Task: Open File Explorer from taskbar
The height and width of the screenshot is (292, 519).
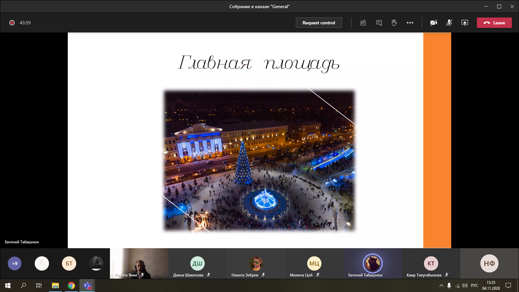Action: [55, 286]
